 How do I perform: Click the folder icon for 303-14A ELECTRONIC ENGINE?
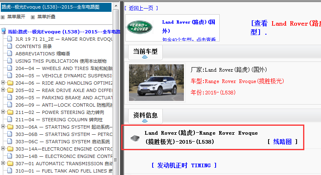pos(10,149)
